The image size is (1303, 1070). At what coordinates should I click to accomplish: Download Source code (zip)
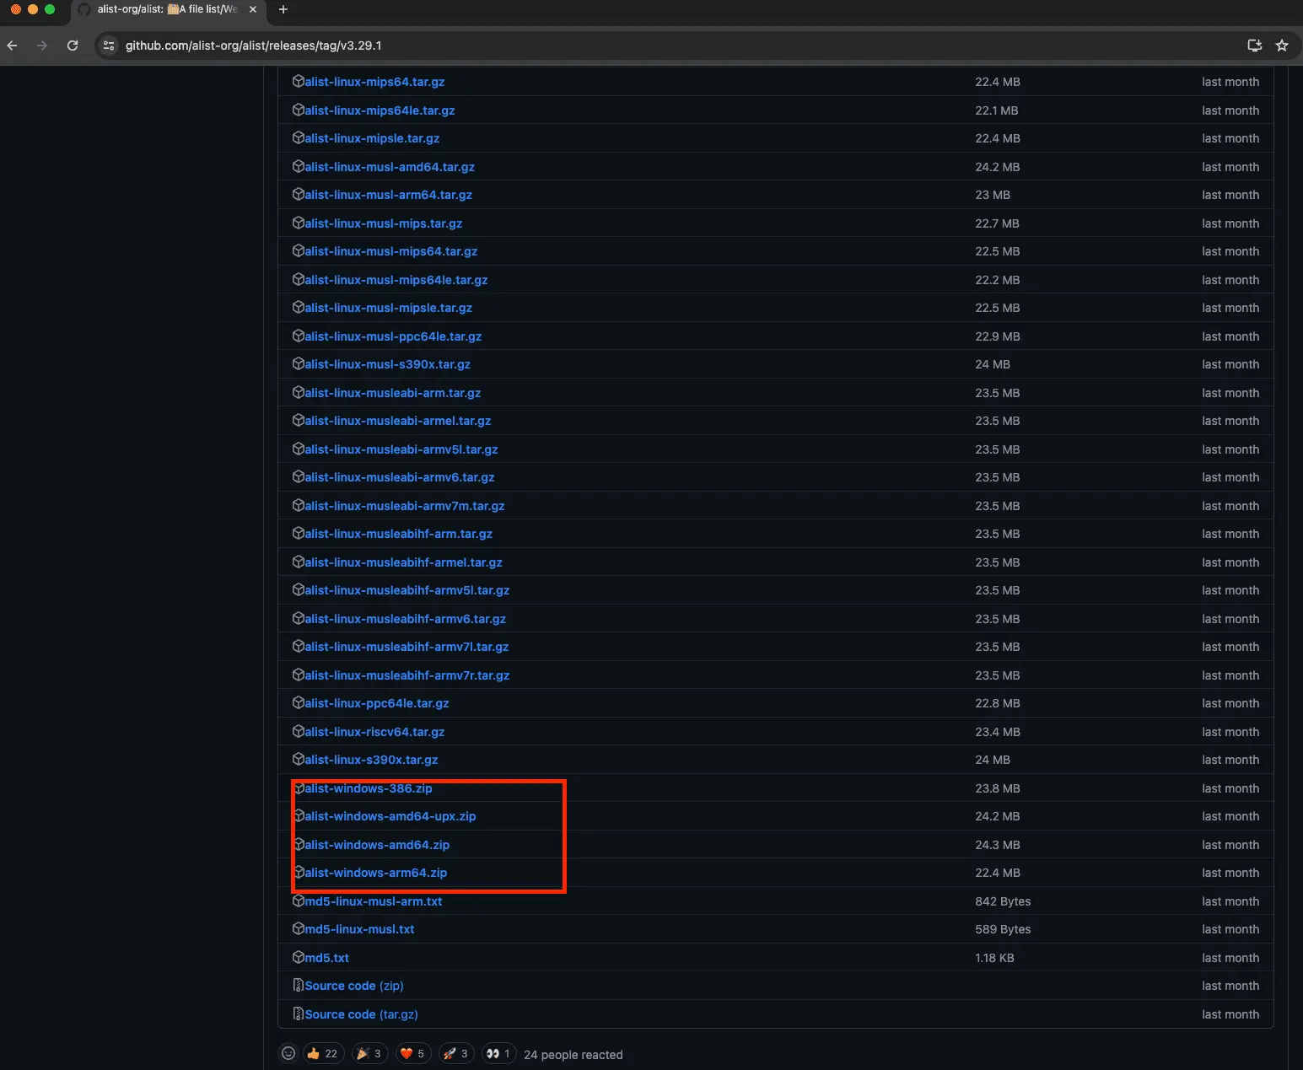tap(354, 986)
